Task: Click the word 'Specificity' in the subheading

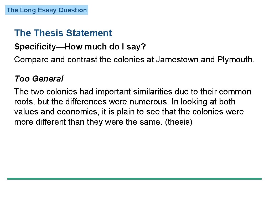Action: (x=35, y=47)
